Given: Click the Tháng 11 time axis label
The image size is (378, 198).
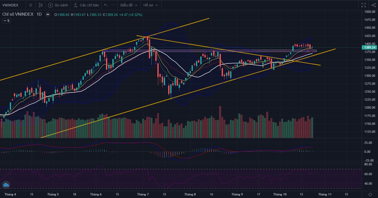Looking at the screenshot, I should coord(325,195).
